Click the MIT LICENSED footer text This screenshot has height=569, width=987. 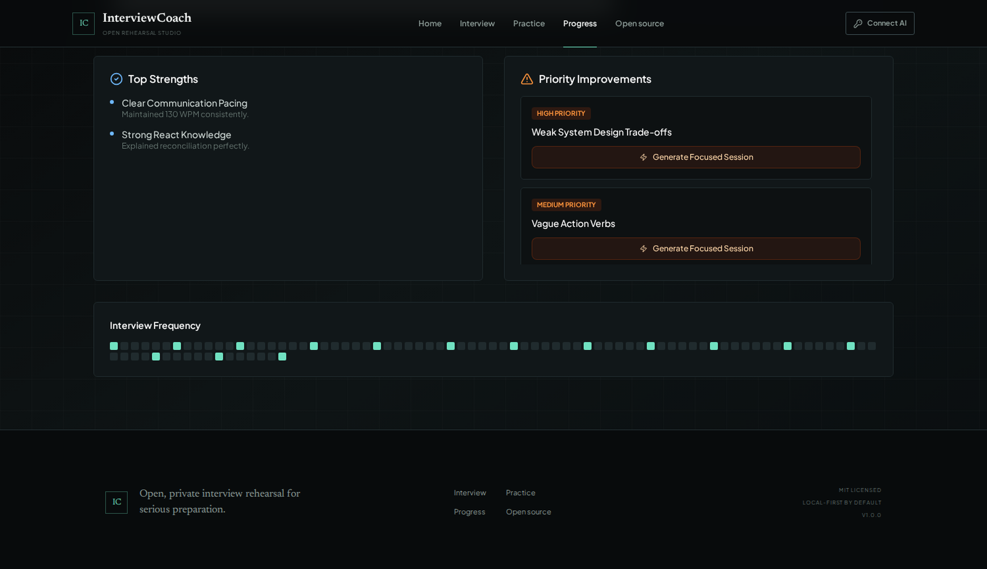click(860, 490)
